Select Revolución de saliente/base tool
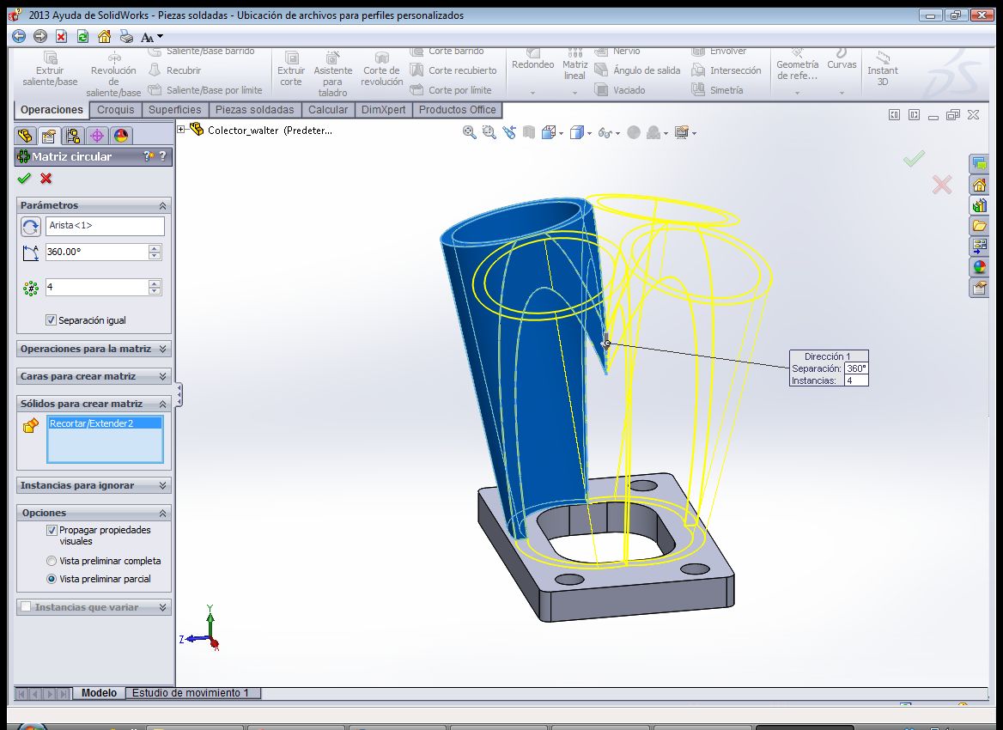1003x730 pixels. [x=114, y=75]
